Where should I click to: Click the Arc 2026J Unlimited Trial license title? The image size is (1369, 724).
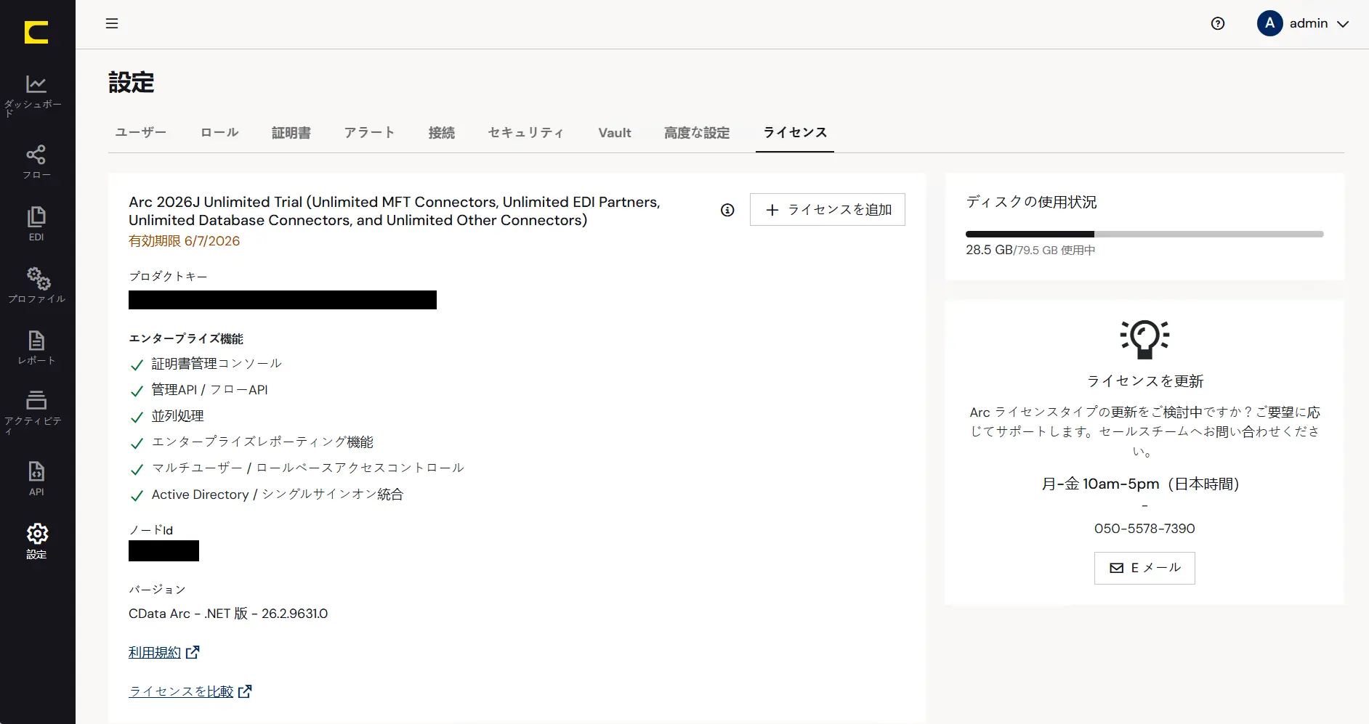pos(395,211)
